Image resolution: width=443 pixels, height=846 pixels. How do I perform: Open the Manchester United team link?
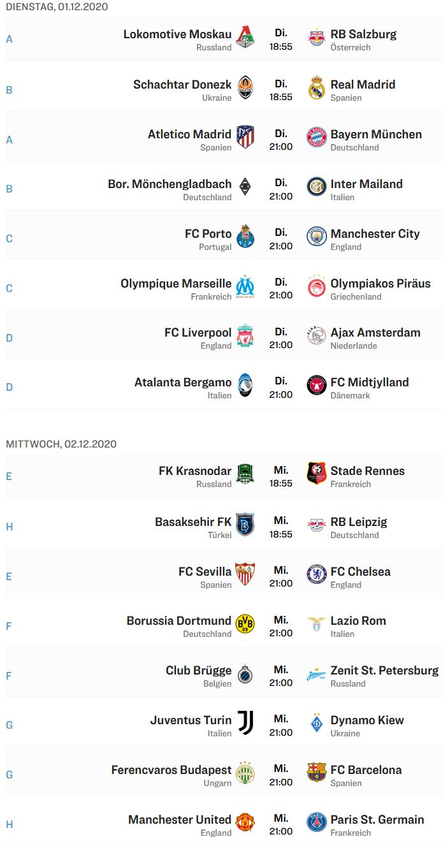[x=180, y=820]
